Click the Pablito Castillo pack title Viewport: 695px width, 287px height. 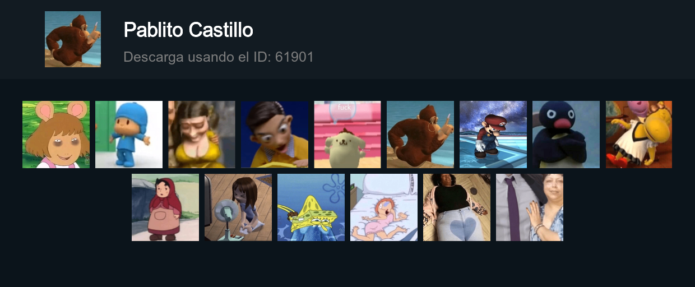click(188, 30)
